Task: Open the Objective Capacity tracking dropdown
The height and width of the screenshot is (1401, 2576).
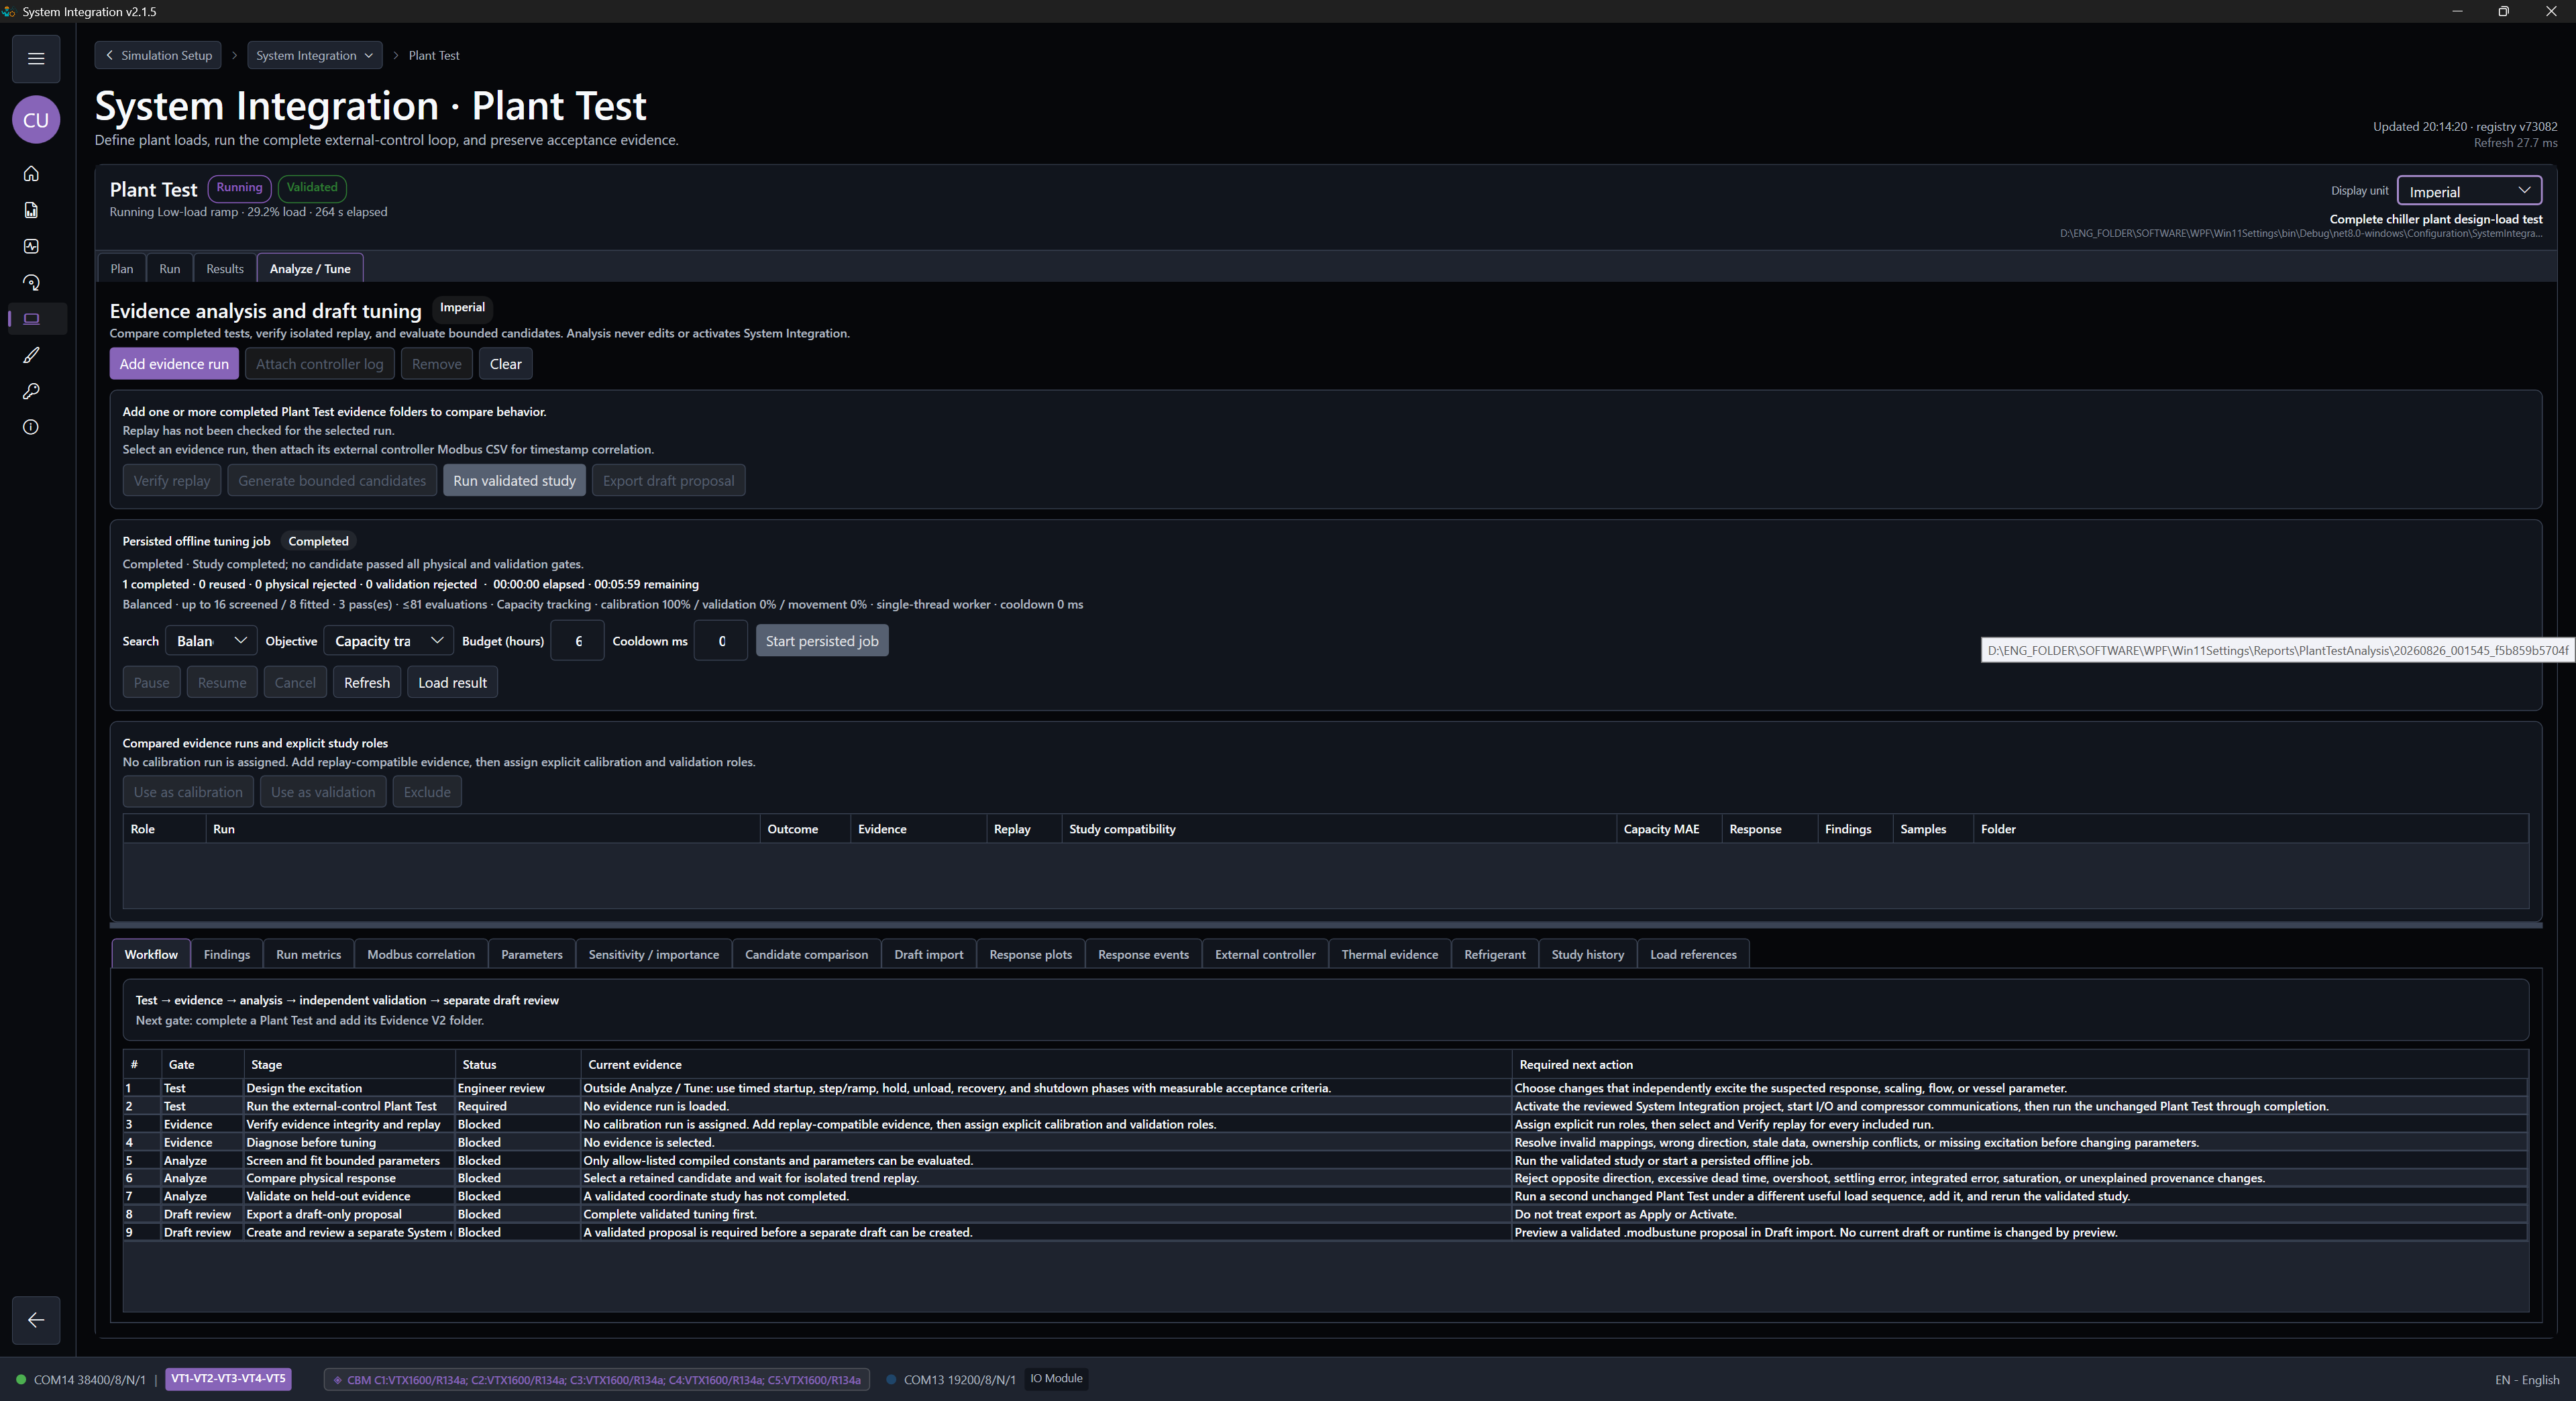Action: click(x=389, y=641)
